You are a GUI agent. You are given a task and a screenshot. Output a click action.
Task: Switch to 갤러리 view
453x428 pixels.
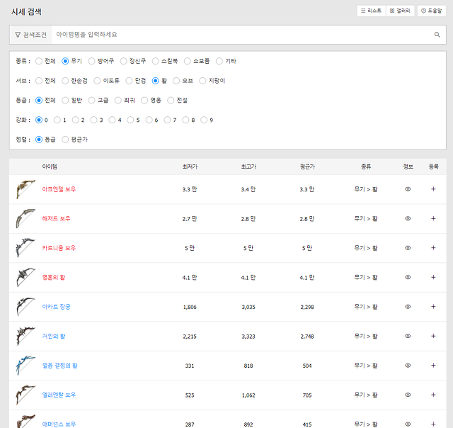401,11
